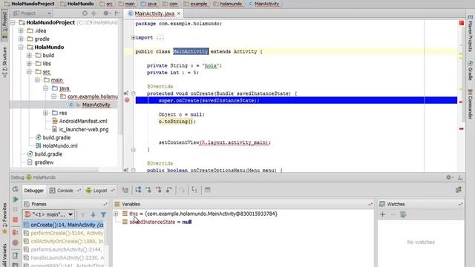This screenshot has width=475, height=267.
Task: Open the View Breakpoints icon in debug sidebar
Action: point(16,232)
